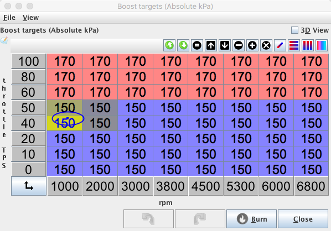Click the plus (add) toolbar icon
The width and height of the screenshot is (331, 231).
pyautogui.click(x=252, y=45)
